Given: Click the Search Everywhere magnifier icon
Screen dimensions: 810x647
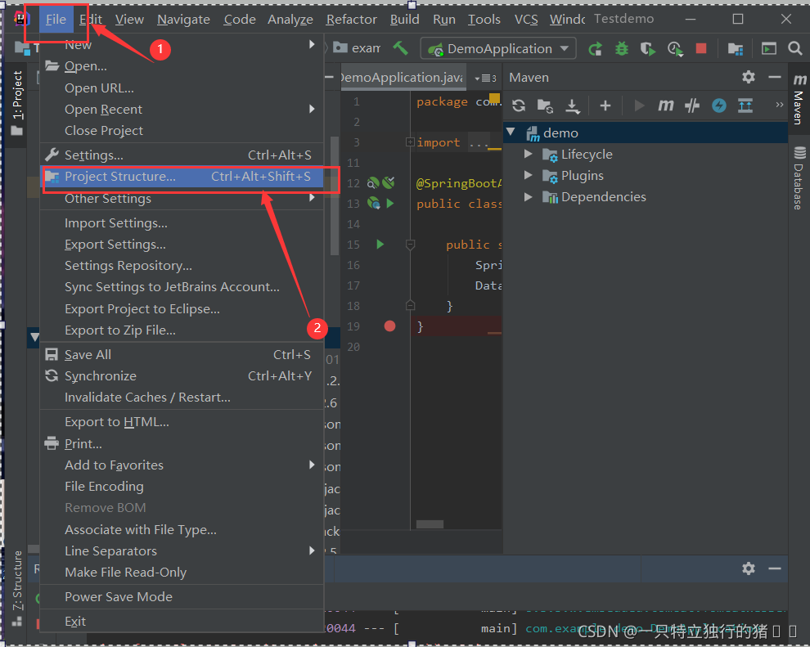Looking at the screenshot, I should 794,48.
